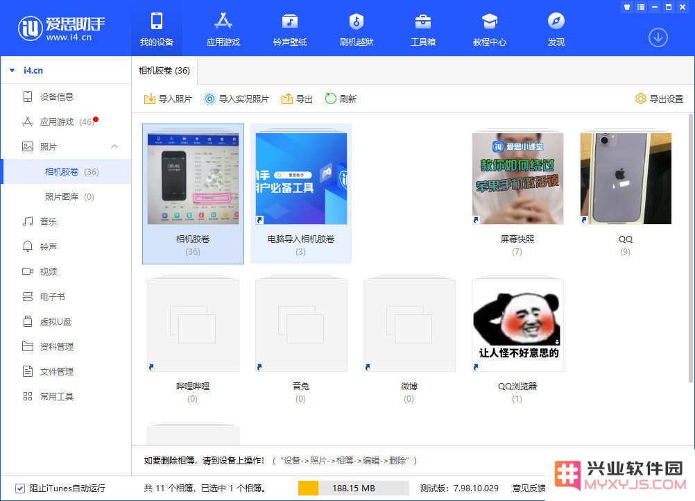
Task: Select 电子书 in sidebar
Action: (x=66, y=296)
